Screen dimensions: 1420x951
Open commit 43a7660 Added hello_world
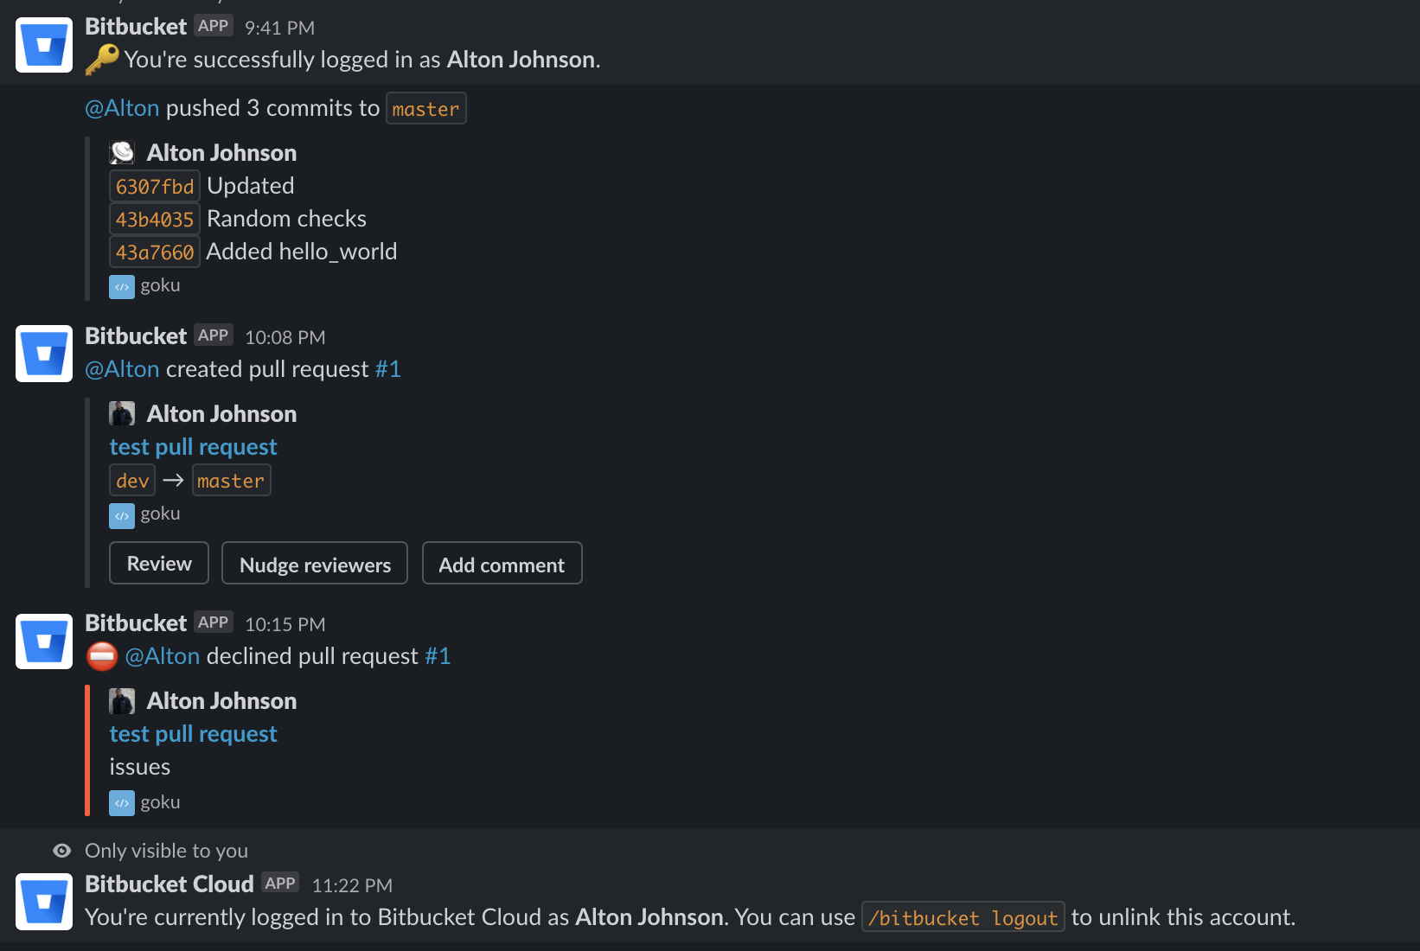pos(154,251)
